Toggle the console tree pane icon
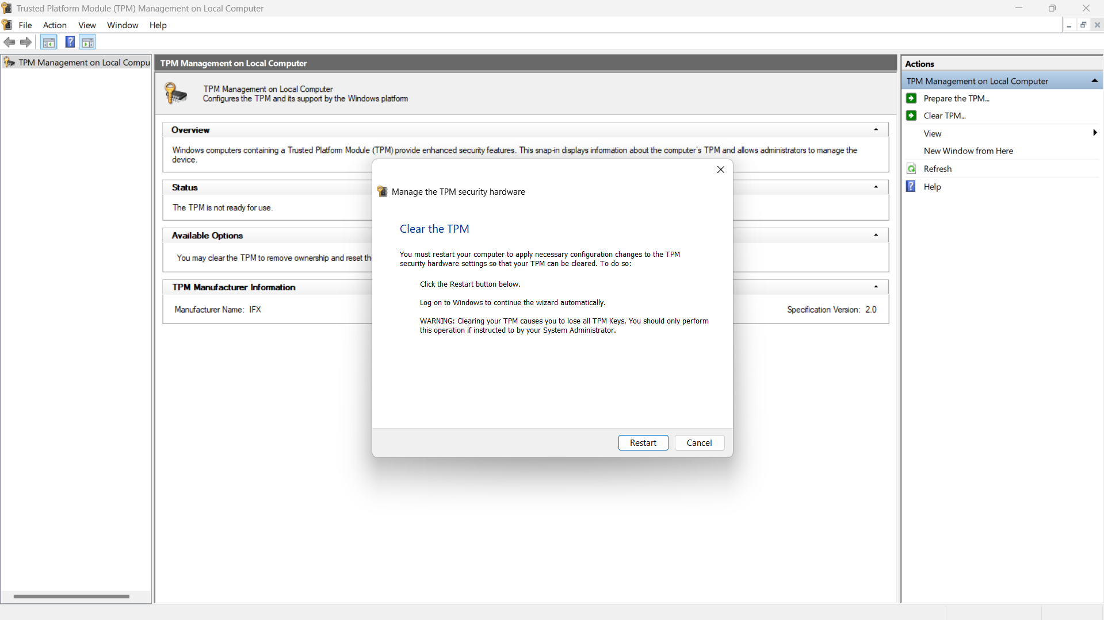Viewport: 1104px width, 620px height. (x=49, y=42)
